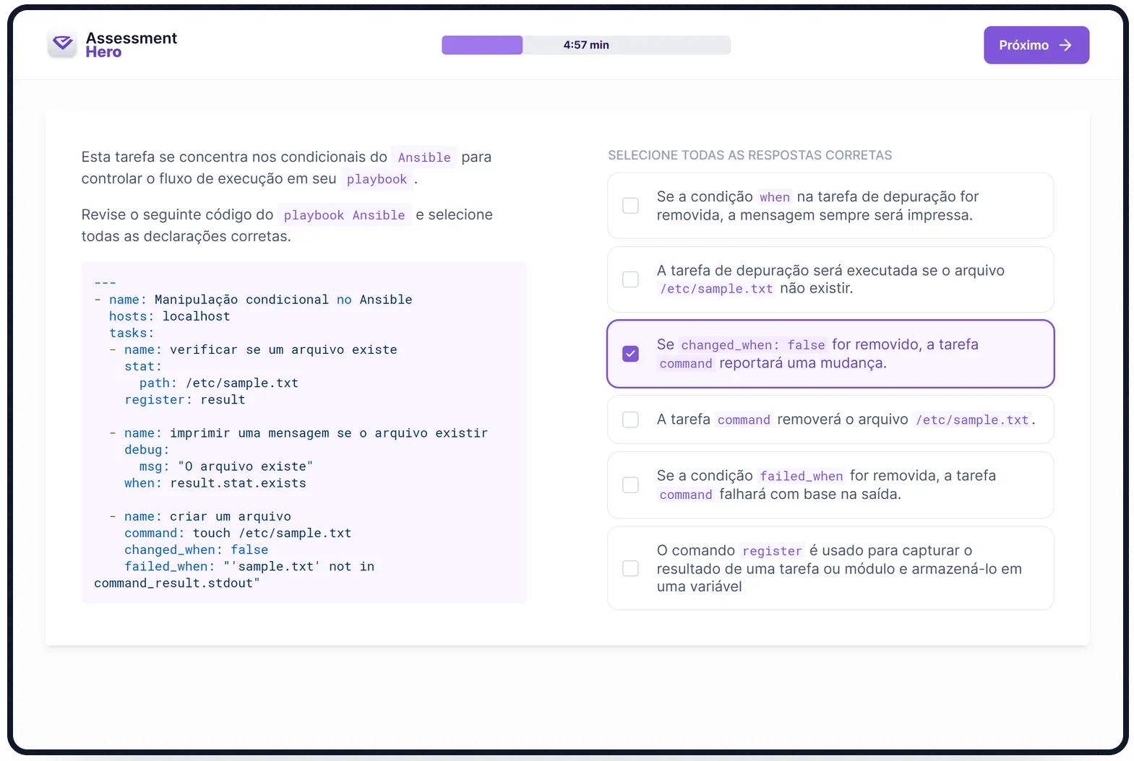The image size is (1134, 761).
Task: Click the arrow icon in Próximo button
Action: (x=1065, y=45)
